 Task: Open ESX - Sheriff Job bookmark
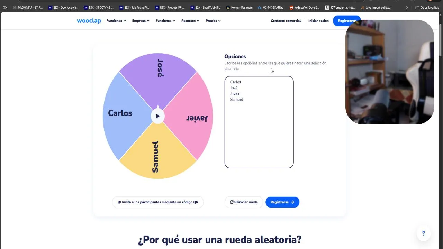point(205,7)
